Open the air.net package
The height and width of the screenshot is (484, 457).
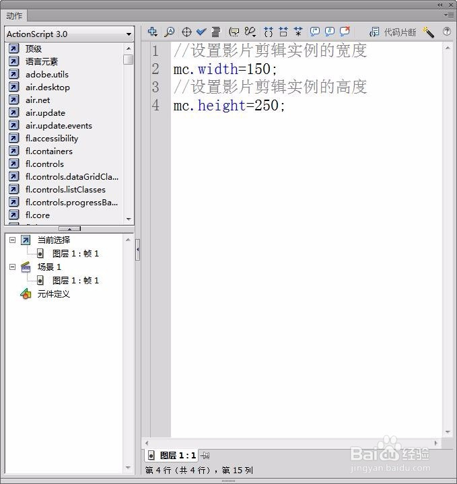point(38,100)
